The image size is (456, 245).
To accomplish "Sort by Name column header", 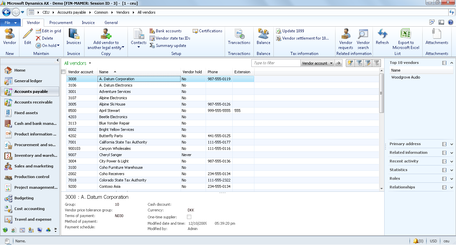I will point(139,72).
